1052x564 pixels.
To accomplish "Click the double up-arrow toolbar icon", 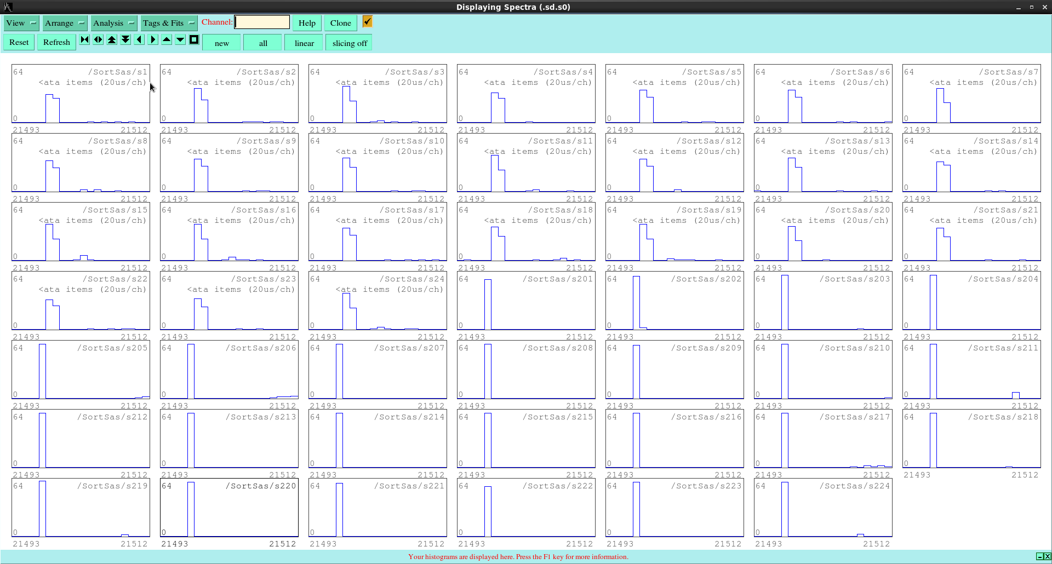I will coord(112,39).
